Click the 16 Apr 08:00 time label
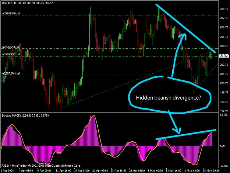230x173 pixels. (82, 171)
